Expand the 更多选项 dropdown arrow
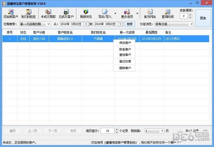Viewport: 214px width, 147px height. point(137,14)
